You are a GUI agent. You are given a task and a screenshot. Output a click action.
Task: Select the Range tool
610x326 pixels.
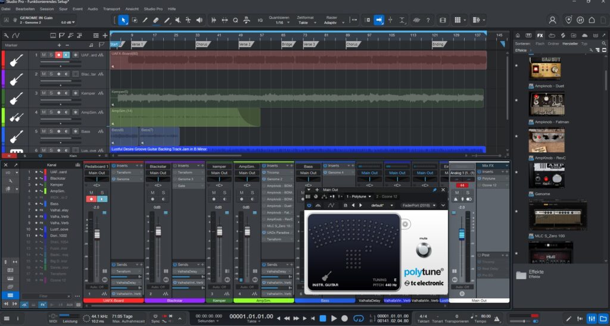pyautogui.click(x=135, y=20)
